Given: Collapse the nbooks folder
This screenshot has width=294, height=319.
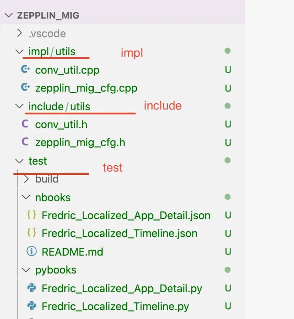Looking at the screenshot, I should tap(26, 197).
